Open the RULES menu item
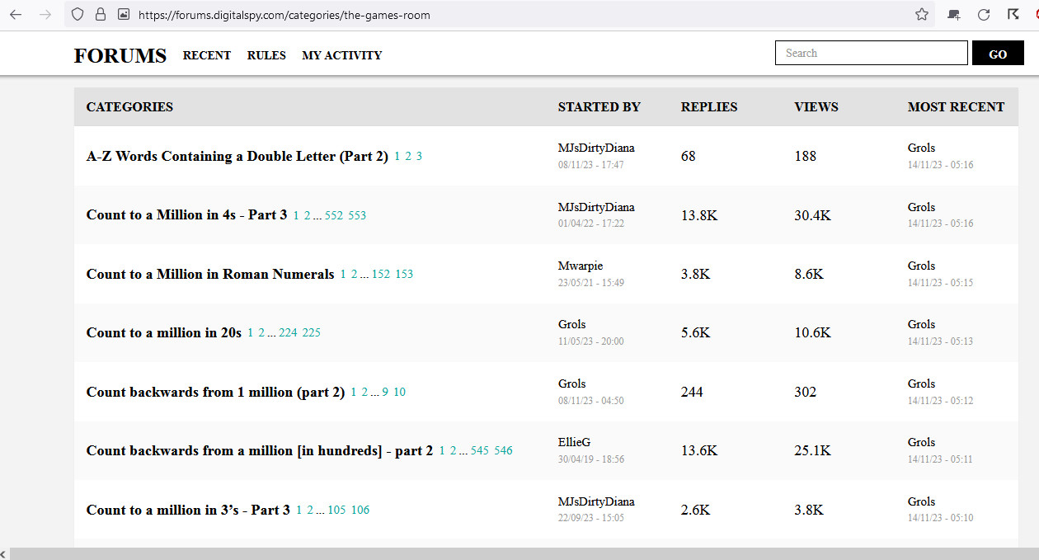 coord(266,55)
